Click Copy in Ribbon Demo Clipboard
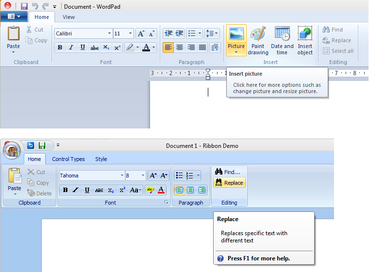This screenshot has height=272, width=369. tap(38, 183)
